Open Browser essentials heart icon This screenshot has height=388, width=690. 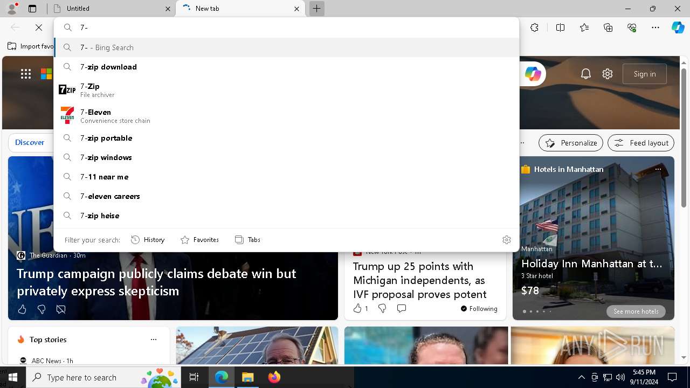(x=632, y=27)
